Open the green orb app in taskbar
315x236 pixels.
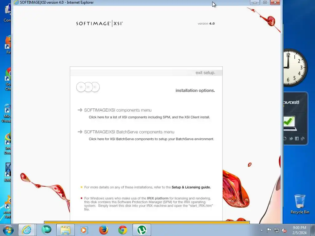46,230
